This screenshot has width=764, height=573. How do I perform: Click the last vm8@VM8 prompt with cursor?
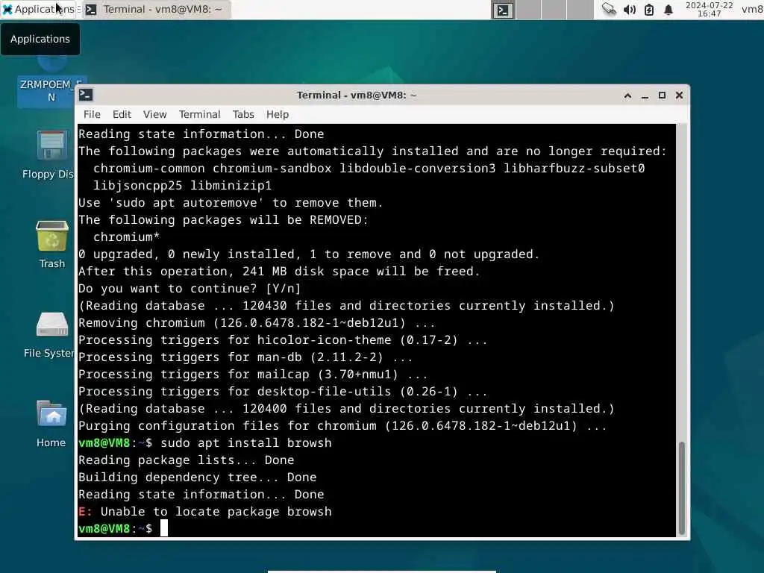tap(123, 529)
